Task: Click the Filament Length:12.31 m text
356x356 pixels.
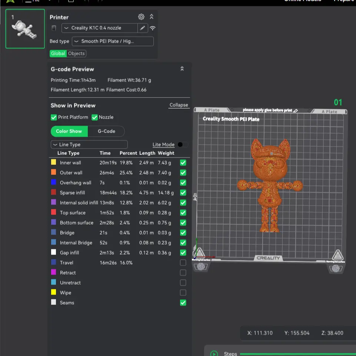Action: point(77,90)
